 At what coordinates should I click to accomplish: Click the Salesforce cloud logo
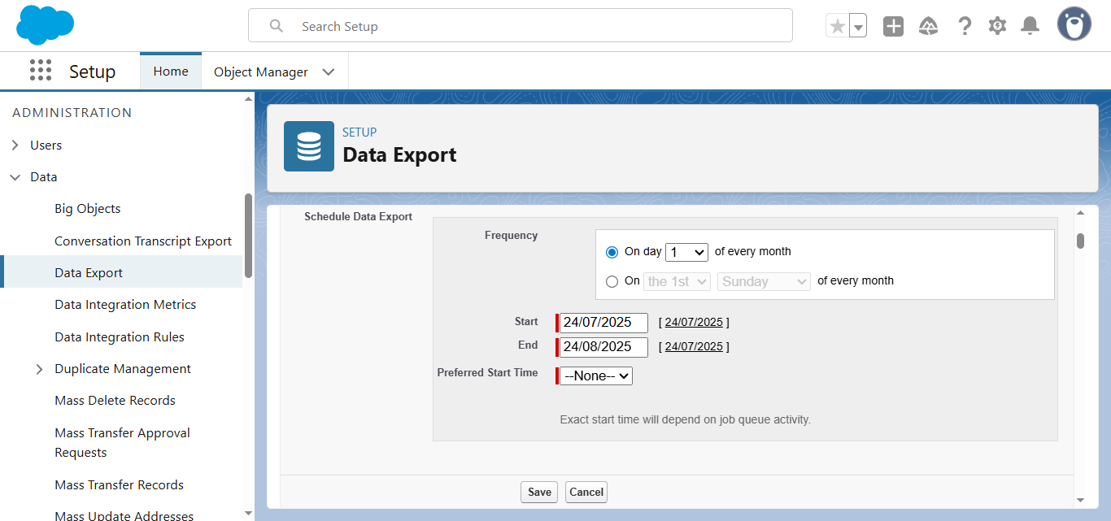point(45,25)
